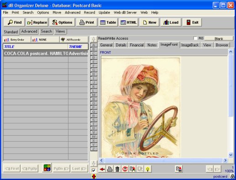
Task: Click the Print toolbar button
Action: tap(87, 22)
